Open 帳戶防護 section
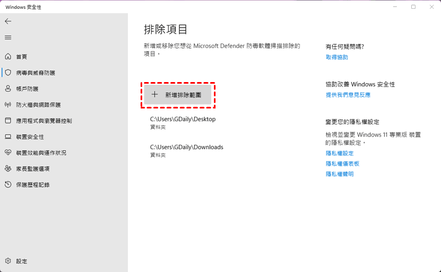This screenshot has width=441, height=272. tap(27, 89)
